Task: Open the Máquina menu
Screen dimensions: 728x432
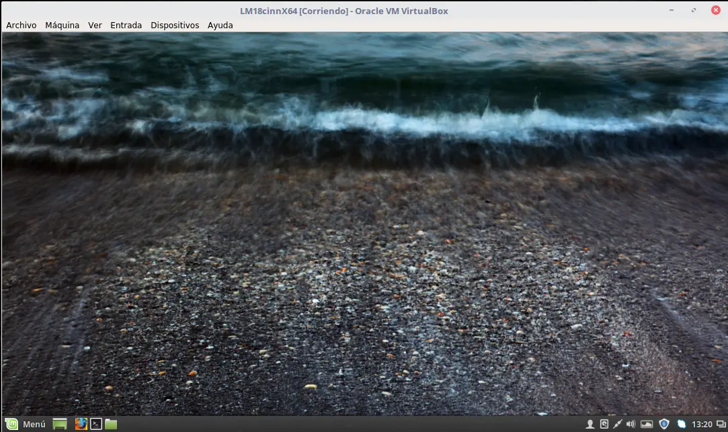Action: pyautogui.click(x=63, y=25)
